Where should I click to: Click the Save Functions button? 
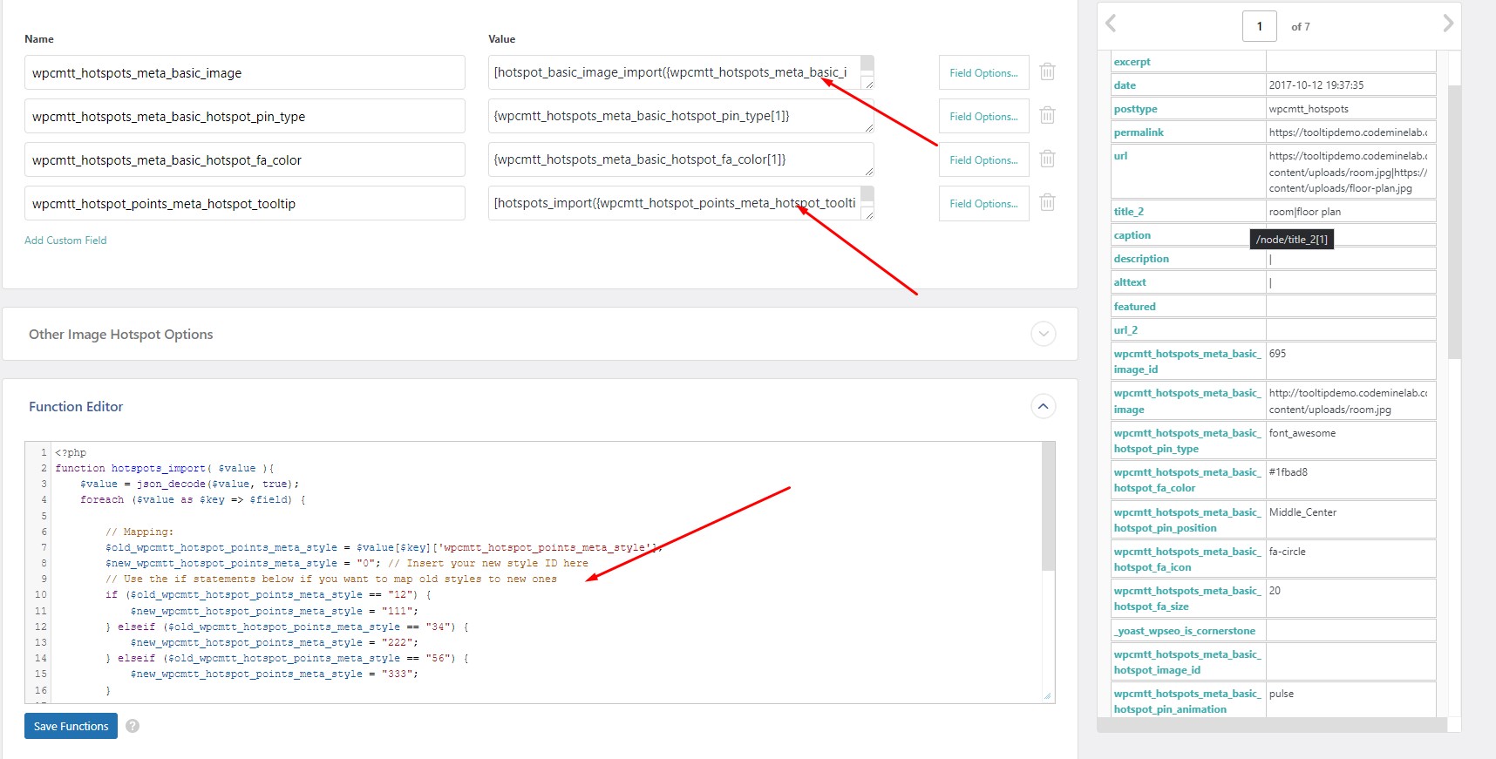point(71,726)
